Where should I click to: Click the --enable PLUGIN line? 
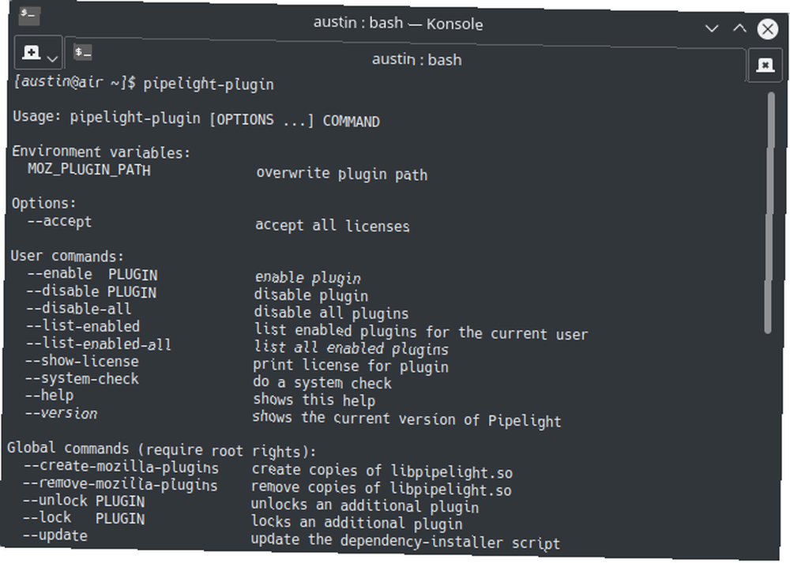(x=92, y=275)
